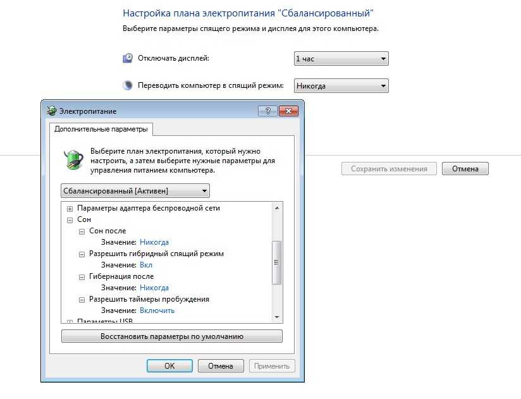This screenshot has width=521, height=399.
Task: Click Восстановить параметры по умолчанию button
Action: (x=172, y=336)
